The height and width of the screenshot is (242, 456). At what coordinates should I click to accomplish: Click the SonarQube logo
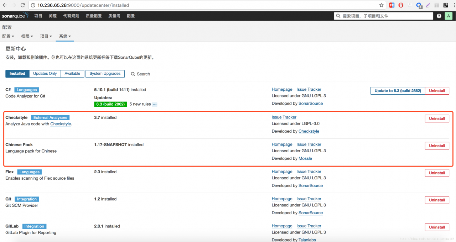(x=15, y=16)
